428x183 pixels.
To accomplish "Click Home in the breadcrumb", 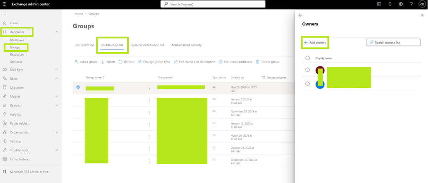I will pos(79,14).
